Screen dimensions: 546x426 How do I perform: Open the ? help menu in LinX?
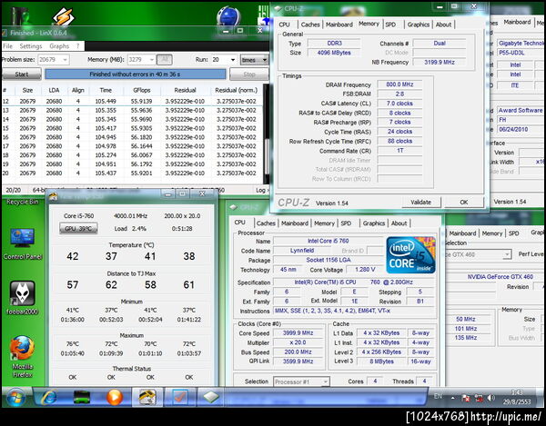pyautogui.click(x=77, y=46)
